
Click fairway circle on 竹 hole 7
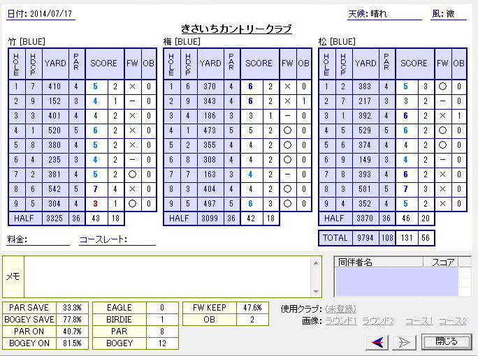click(132, 175)
